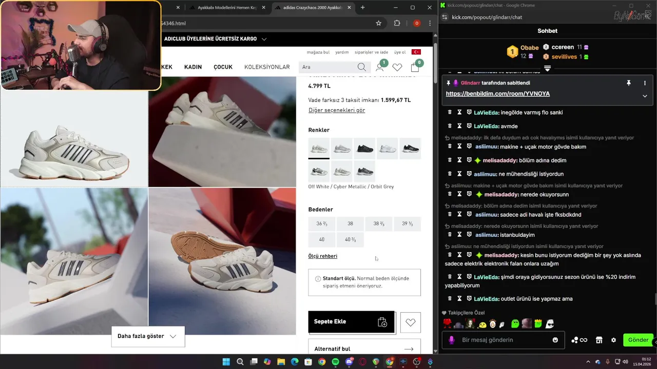Click 'Alternatif bul' button
This screenshot has height=369, width=657.
pos(364,349)
